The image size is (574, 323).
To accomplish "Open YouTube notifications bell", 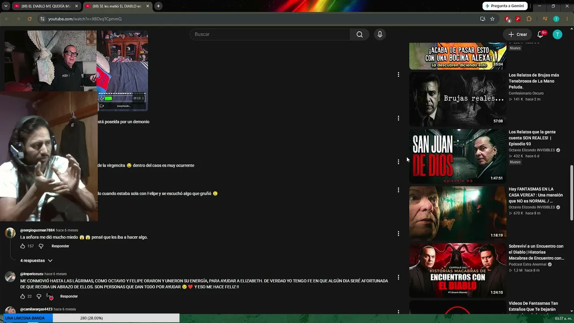I will [540, 35].
